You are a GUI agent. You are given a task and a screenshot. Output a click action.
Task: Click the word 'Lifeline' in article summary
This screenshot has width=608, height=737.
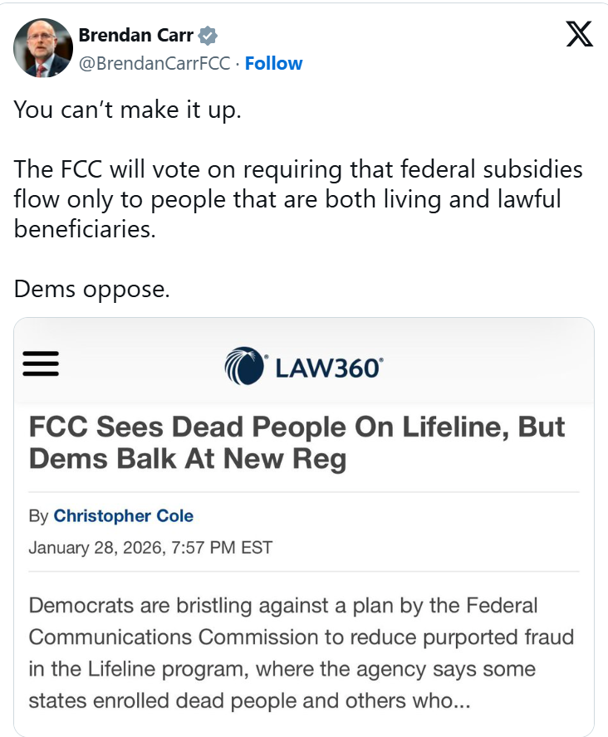tap(92, 668)
